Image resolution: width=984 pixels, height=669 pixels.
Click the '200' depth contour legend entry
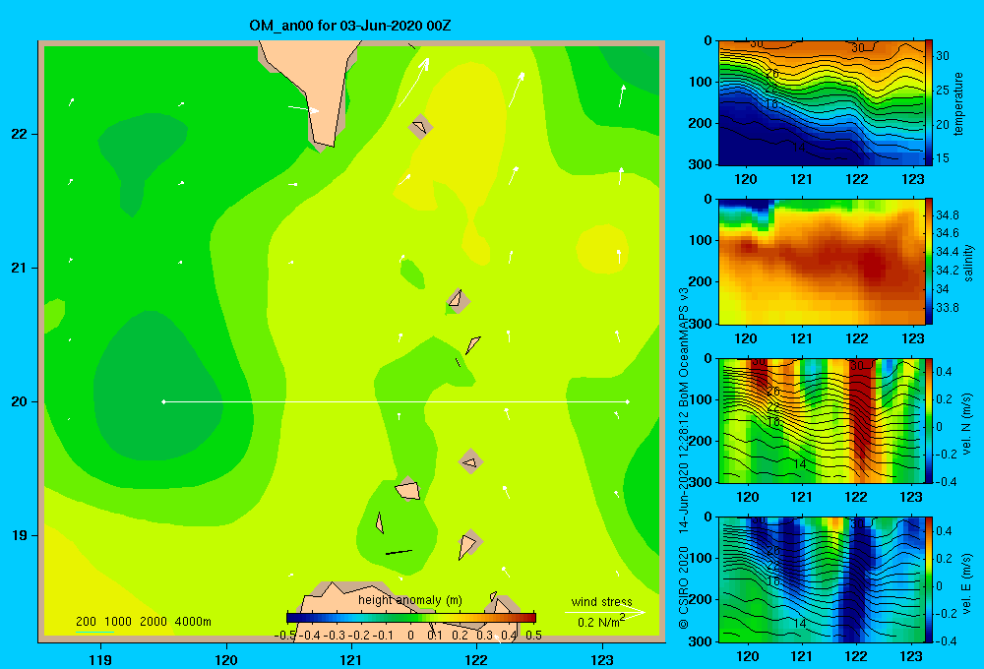86,622
